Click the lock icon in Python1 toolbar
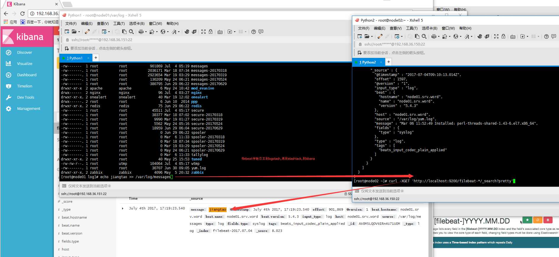Image resolution: width=559 pixels, height=257 pixels. (x=211, y=32)
